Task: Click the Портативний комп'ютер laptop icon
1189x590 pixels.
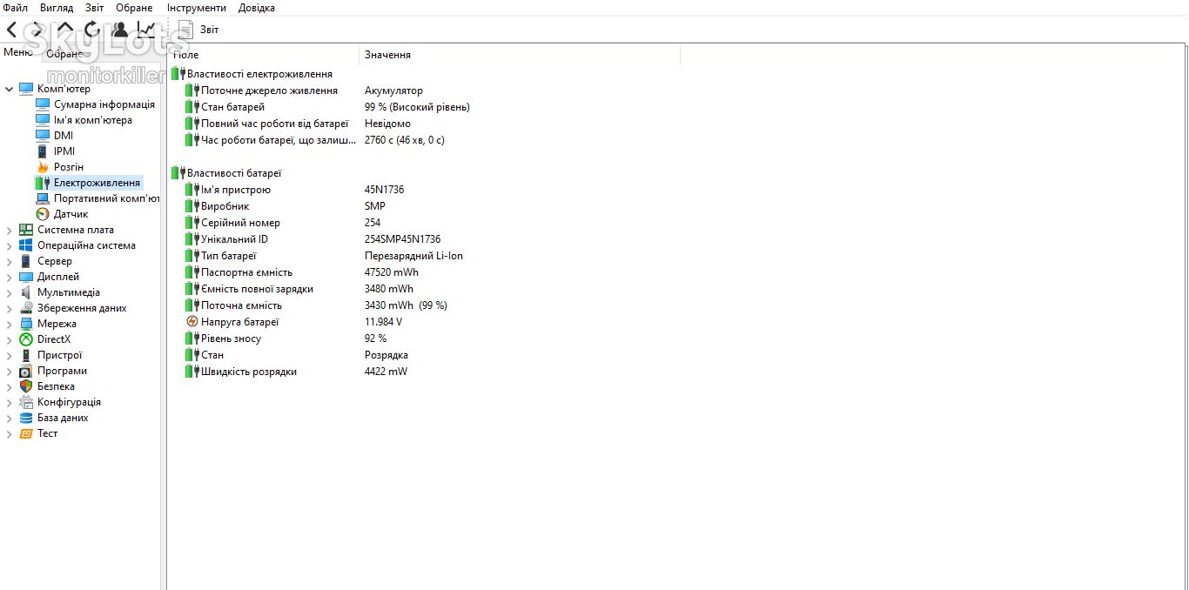Action: coord(43,198)
